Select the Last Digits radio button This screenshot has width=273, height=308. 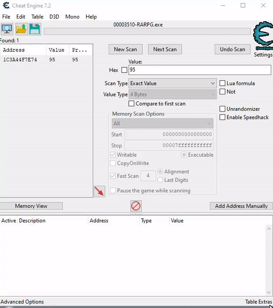point(160,180)
